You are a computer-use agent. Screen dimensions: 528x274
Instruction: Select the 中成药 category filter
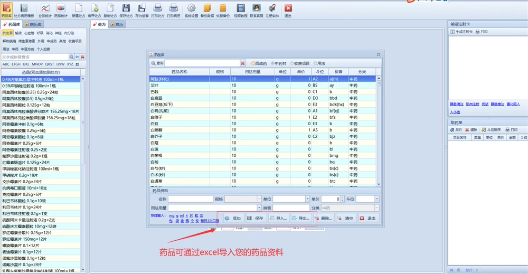pos(52,41)
